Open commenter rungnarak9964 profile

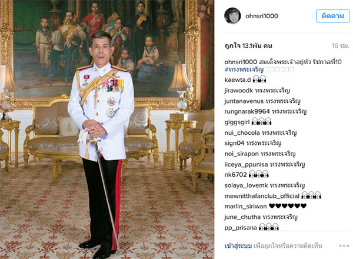pyautogui.click(x=247, y=111)
